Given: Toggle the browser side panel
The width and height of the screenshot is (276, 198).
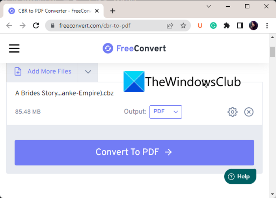Looking at the screenshot, I should (x=240, y=26).
